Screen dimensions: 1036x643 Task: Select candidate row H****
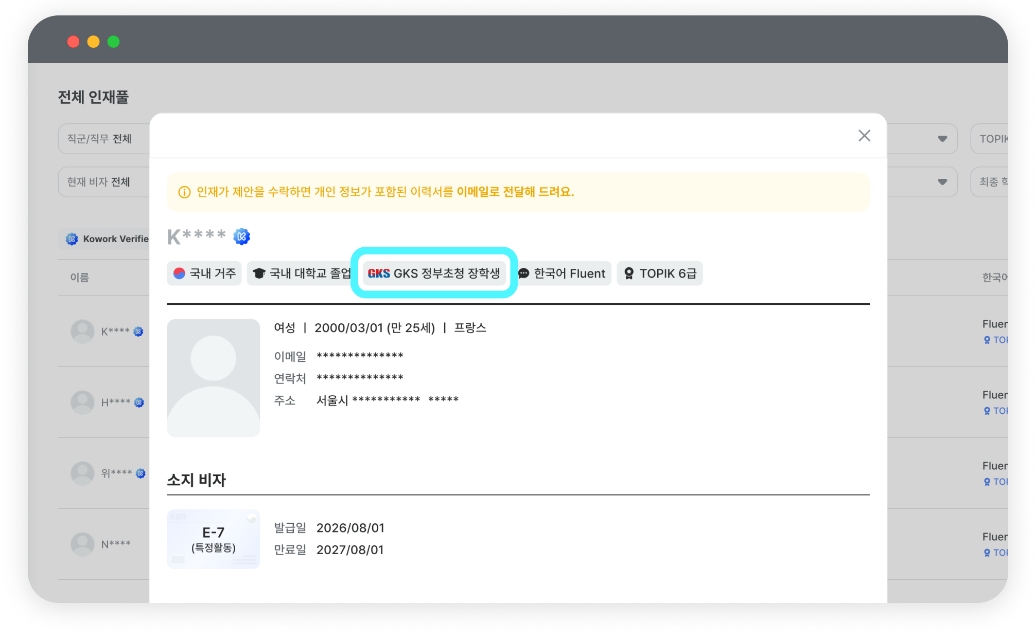(104, 402)
